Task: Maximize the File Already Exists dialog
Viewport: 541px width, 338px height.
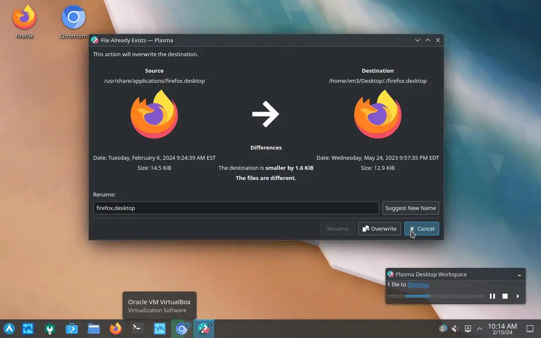Action: [428, 40]
